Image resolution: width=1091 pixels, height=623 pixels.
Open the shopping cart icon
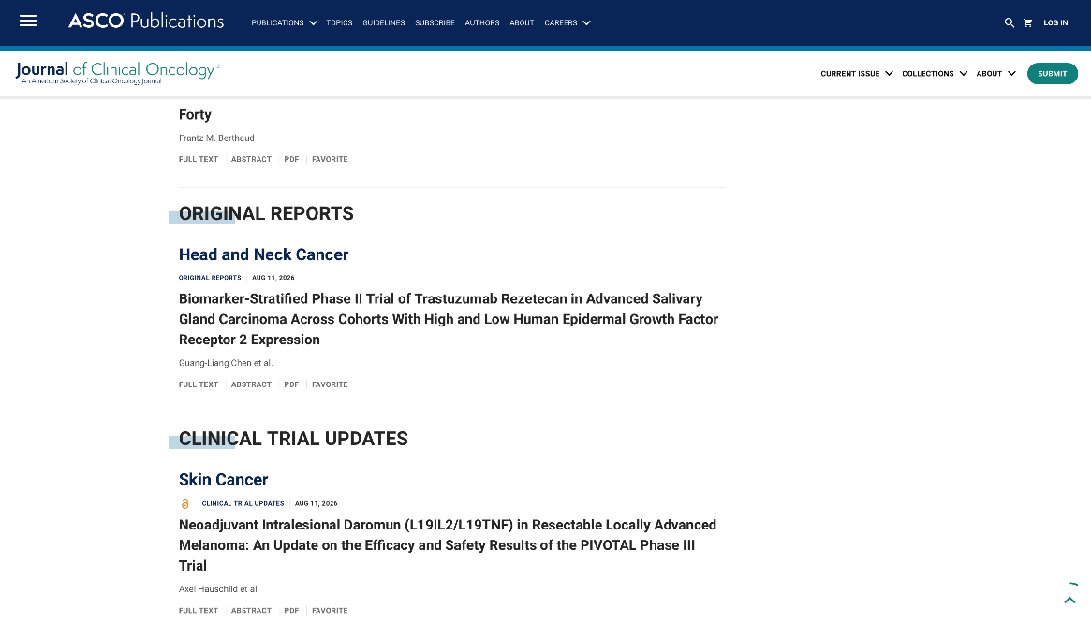pyautogui.click(x=1027, y=23)
